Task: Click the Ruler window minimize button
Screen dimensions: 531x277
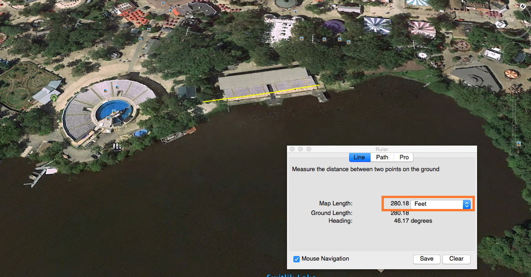Action: (300, 149)
